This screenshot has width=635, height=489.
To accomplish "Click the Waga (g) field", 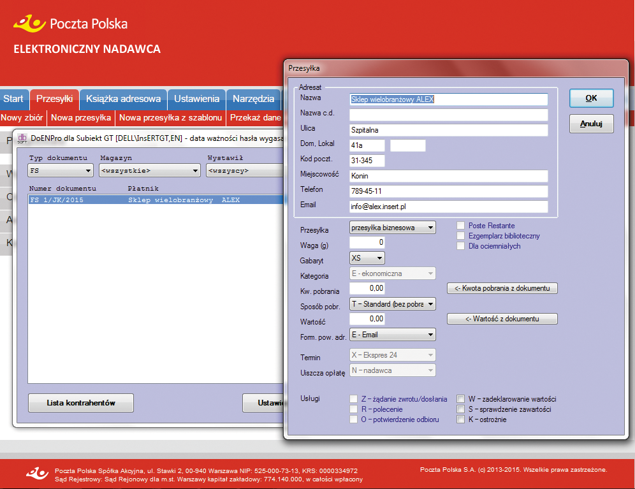I will pos(367,242).
